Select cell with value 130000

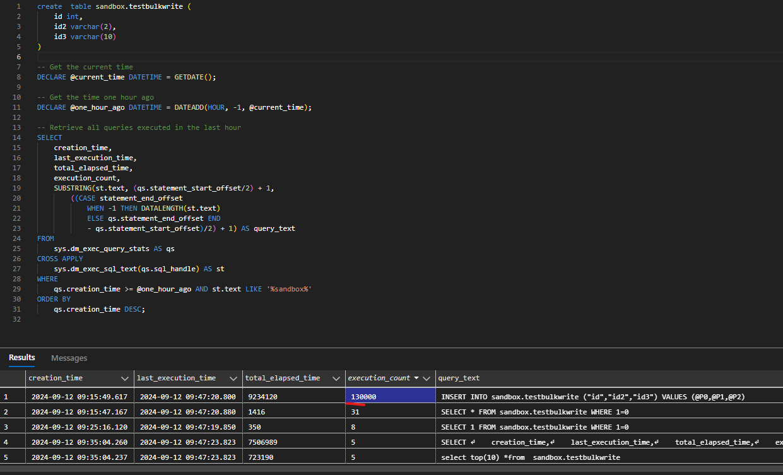[x=391, y=397]
